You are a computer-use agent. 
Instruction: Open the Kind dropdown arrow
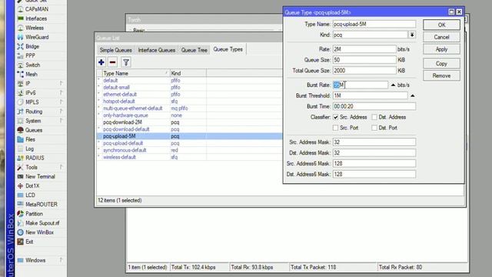click(412, 35)
